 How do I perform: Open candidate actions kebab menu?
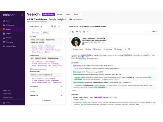point(125,49)
